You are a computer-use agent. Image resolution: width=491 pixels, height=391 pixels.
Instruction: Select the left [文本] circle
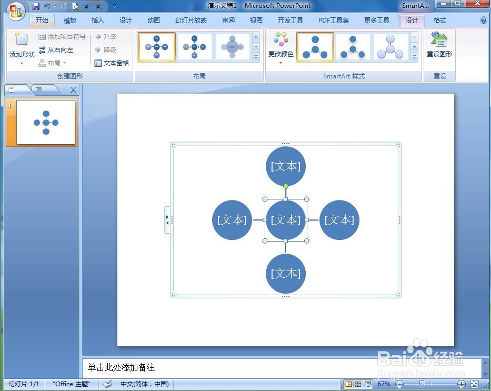click(x=232, y=220)
